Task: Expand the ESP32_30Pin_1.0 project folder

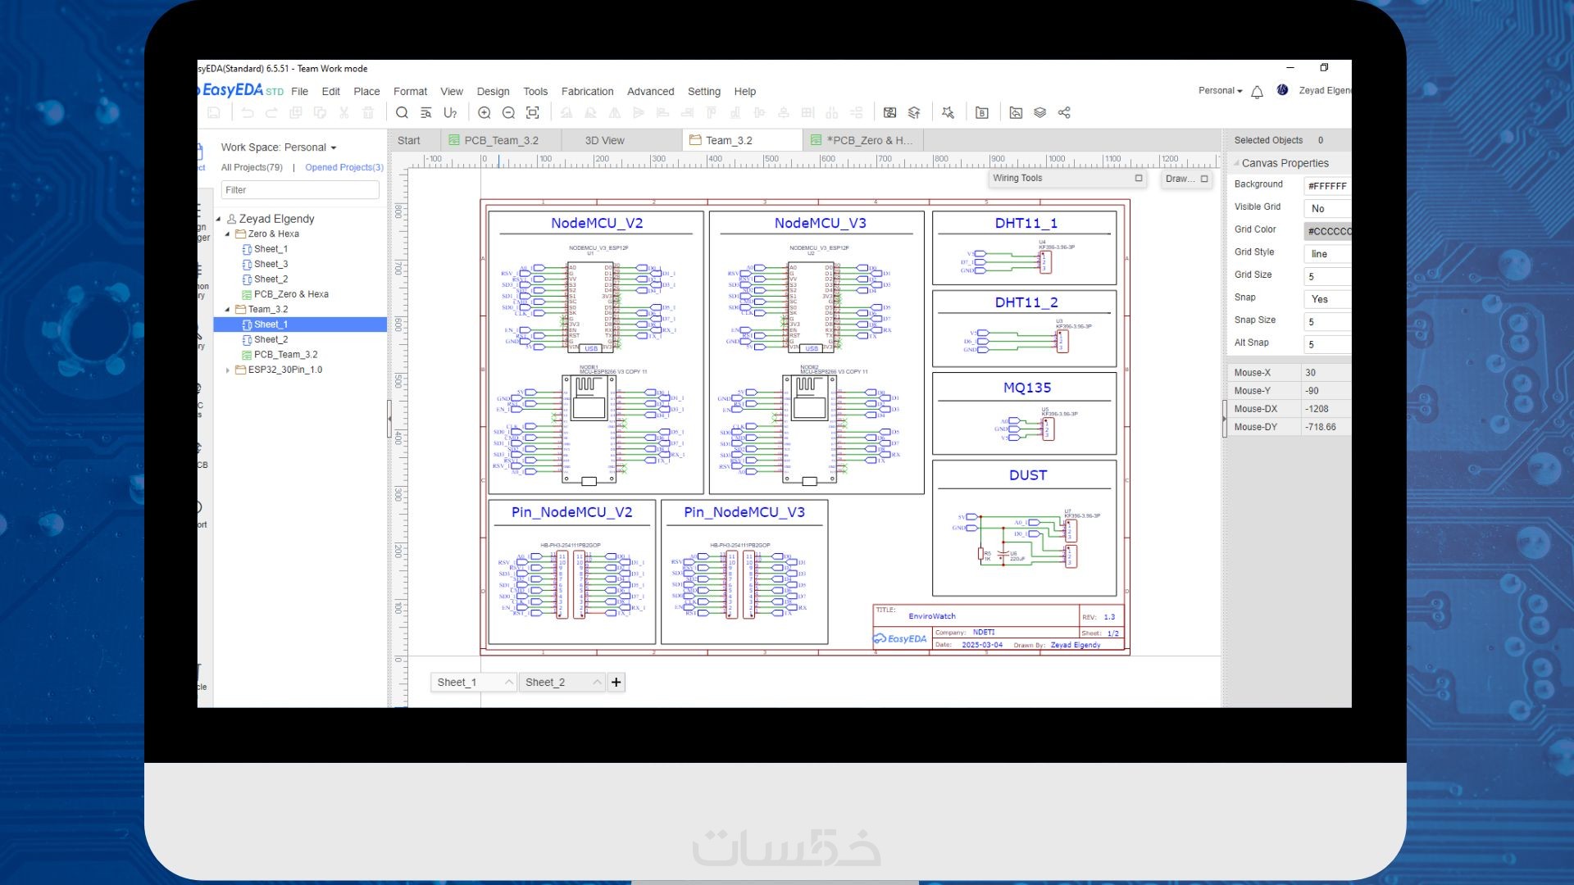Action: 228,370
